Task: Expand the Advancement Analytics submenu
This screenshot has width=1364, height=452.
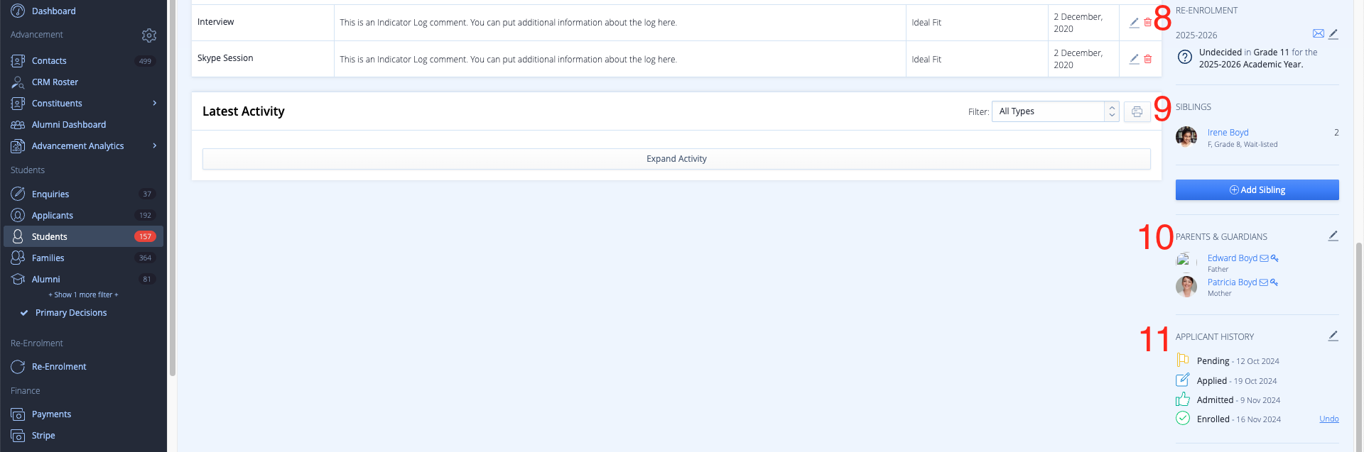Action: pyautogui.click(x=154, y=146)
